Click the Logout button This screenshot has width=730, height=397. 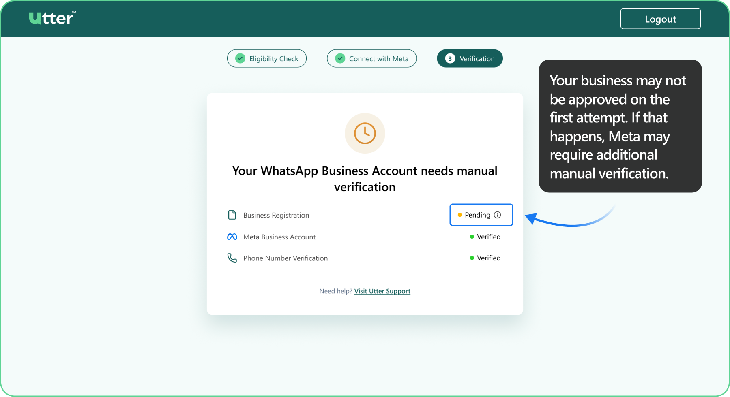tap(660, 19)
